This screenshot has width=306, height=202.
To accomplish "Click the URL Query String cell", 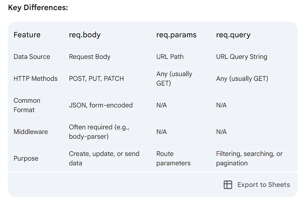I will coord(242,57).
